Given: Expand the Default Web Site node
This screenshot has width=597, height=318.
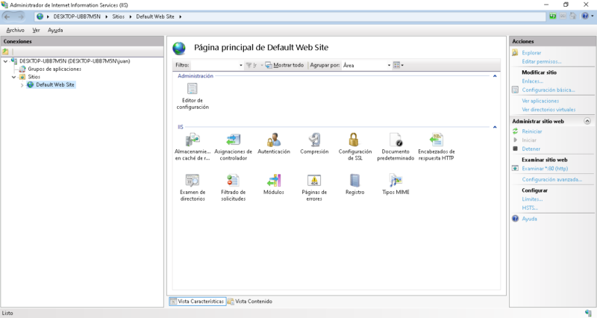Looking at the screenshot, I should 22,85.
